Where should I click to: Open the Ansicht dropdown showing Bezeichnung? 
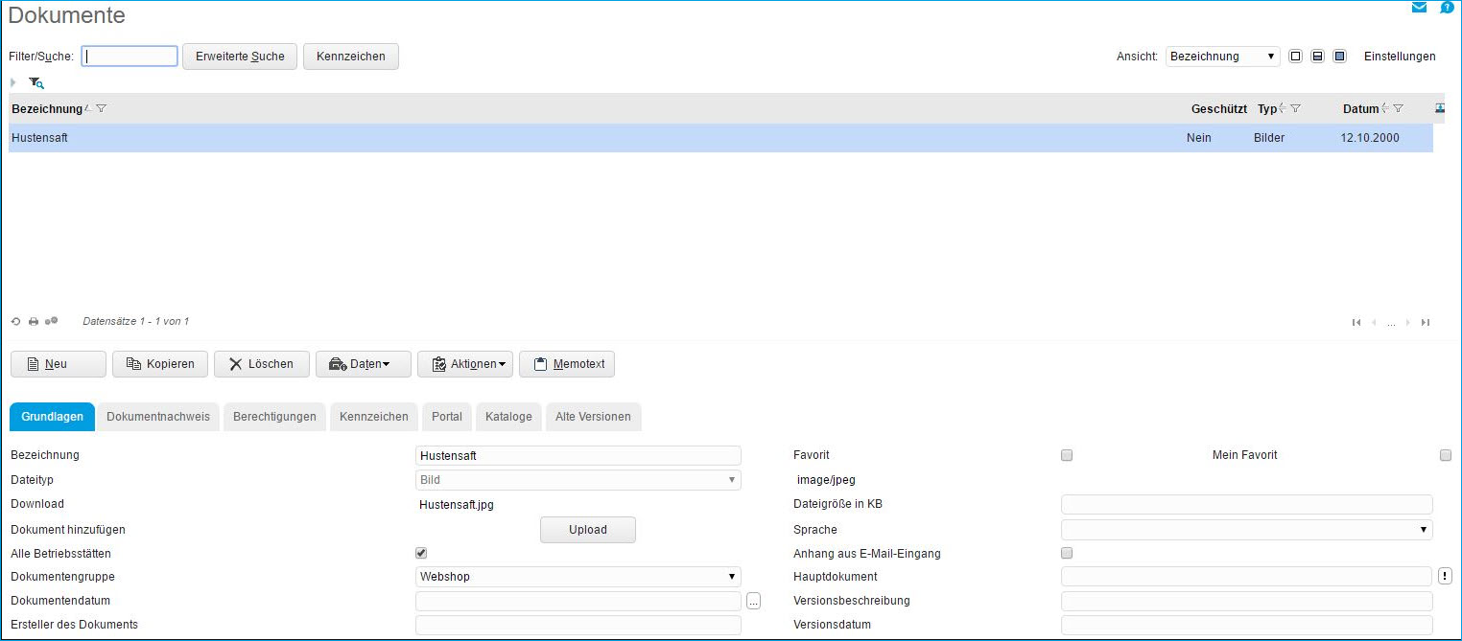click(x=1221, y=56)
